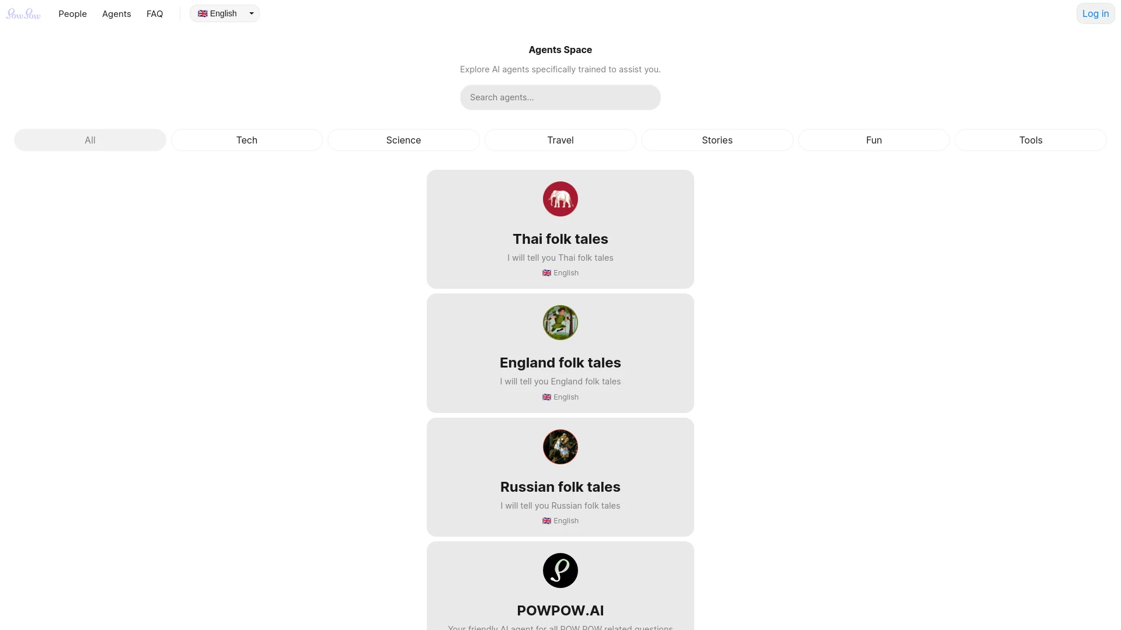Select the Science category tab
Screen dimensions: 1121x630
[x=403, y=140]
